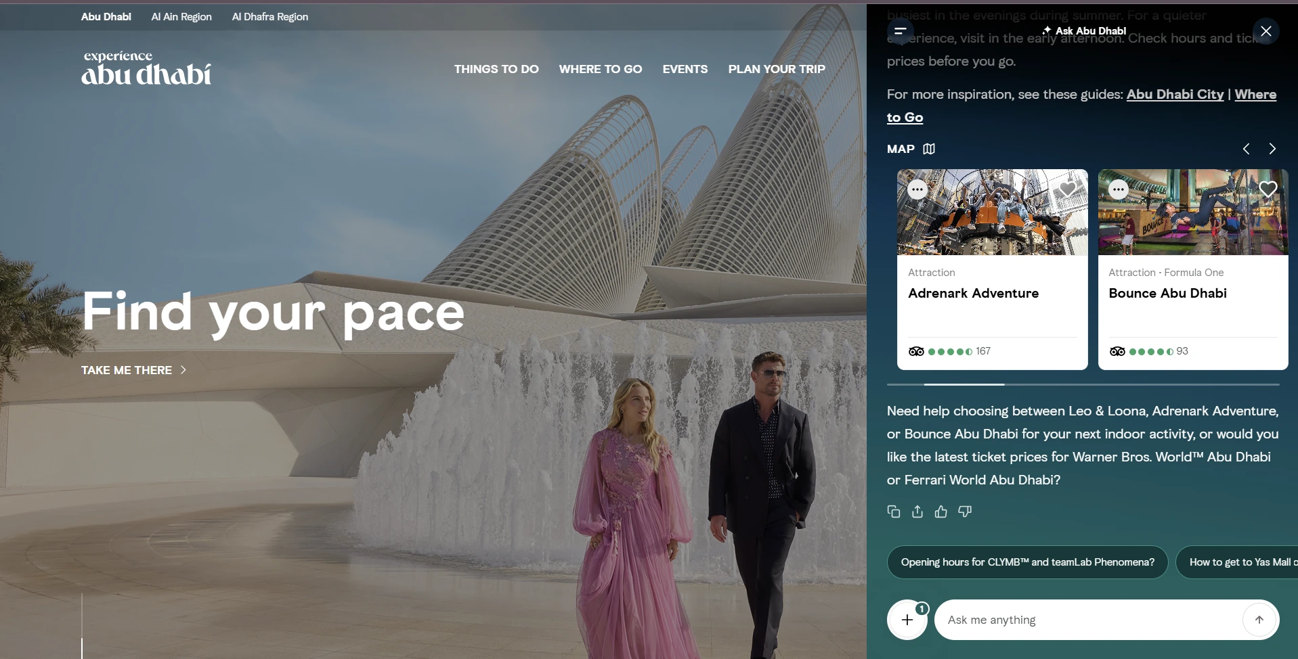Click the Experience Abu Dhabi logo
This screenshot has height=659, width=1298.
coord(146,68)
